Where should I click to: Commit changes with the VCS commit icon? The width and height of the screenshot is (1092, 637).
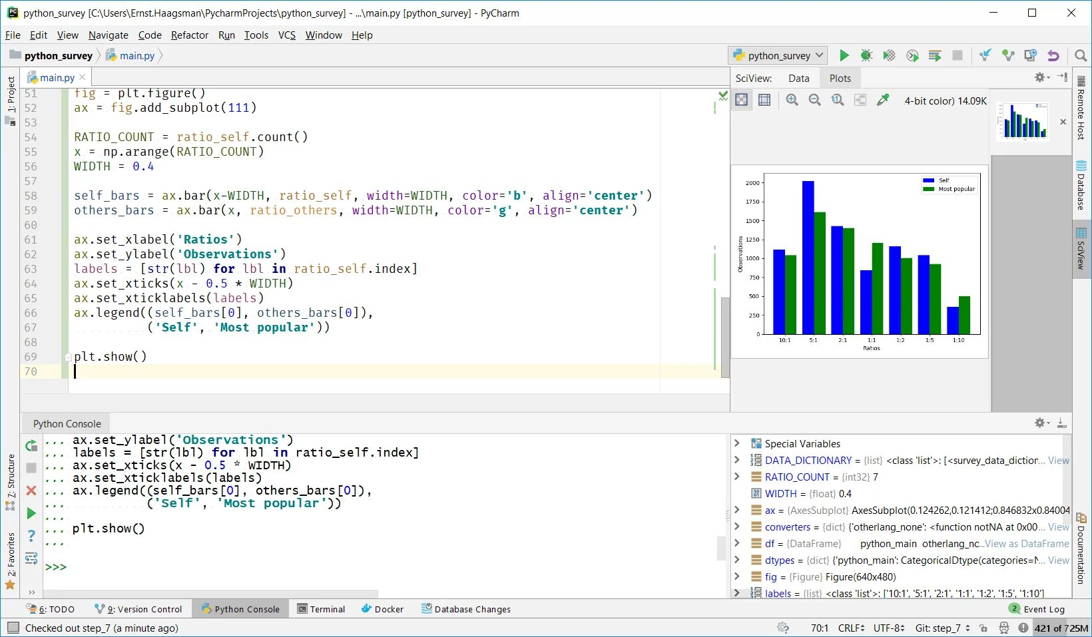(x=1008, y=56)
